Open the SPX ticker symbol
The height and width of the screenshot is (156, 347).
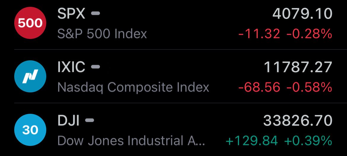pos(71,14)
